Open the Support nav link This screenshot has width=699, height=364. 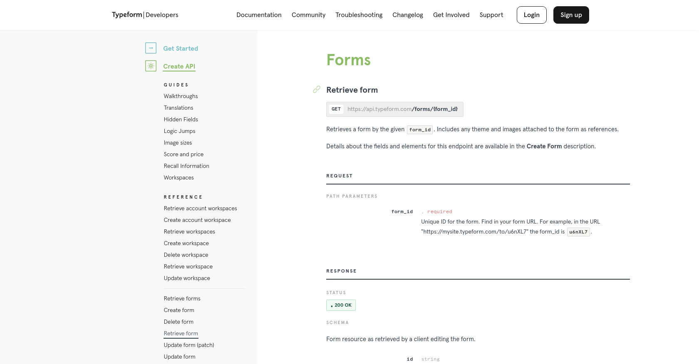[491, 15]
